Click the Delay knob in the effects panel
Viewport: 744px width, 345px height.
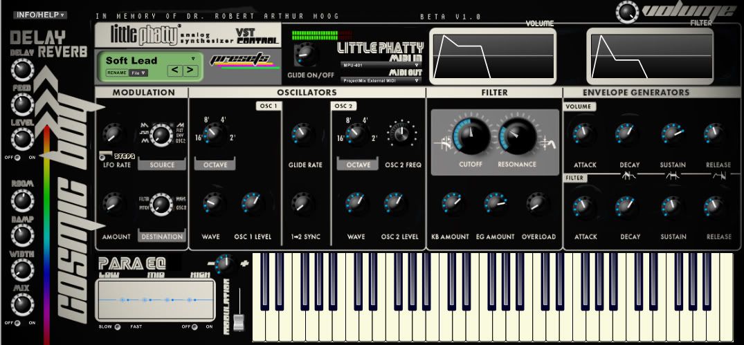[x=22, y=70]
